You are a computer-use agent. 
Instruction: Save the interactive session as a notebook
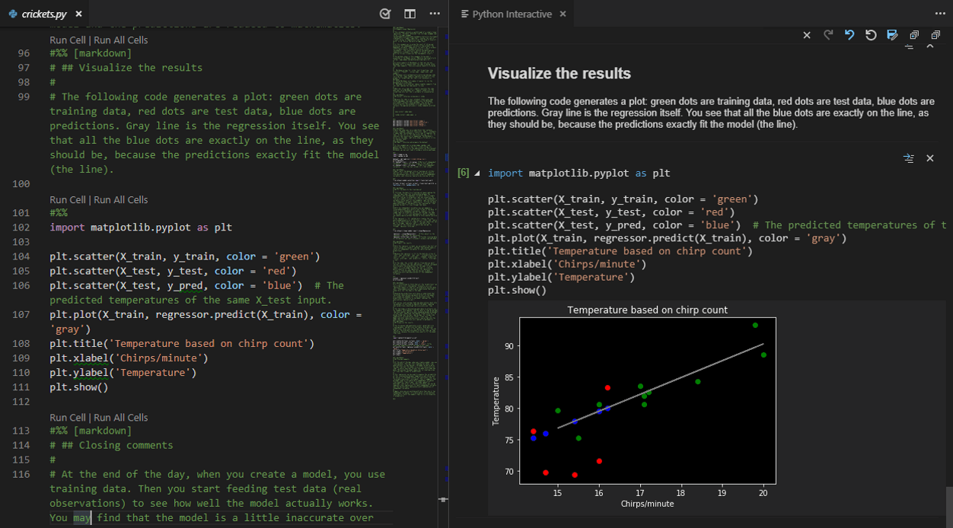892,35
